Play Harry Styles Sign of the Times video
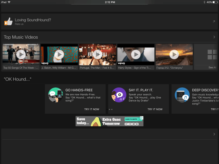This screenshot has width=219, height=164. click(x=136, y=54)
